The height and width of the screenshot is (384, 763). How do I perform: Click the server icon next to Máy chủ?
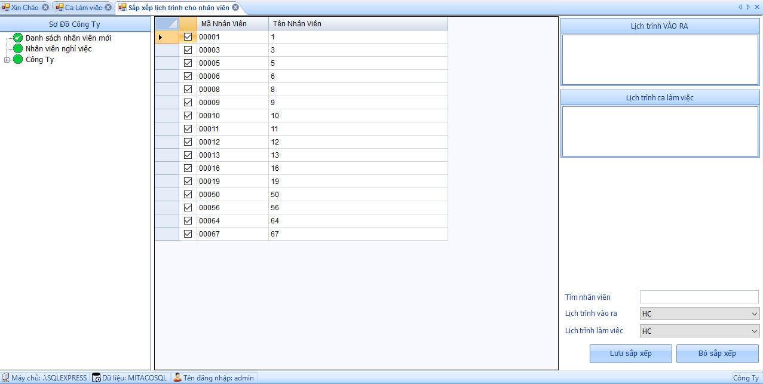click(x=5, y=377)
